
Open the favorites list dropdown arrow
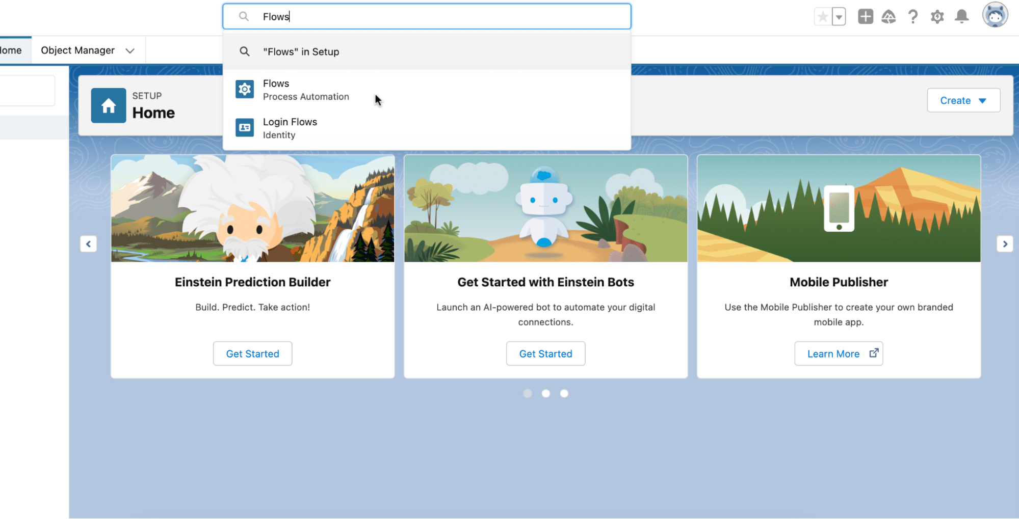[x=839, y=17]
